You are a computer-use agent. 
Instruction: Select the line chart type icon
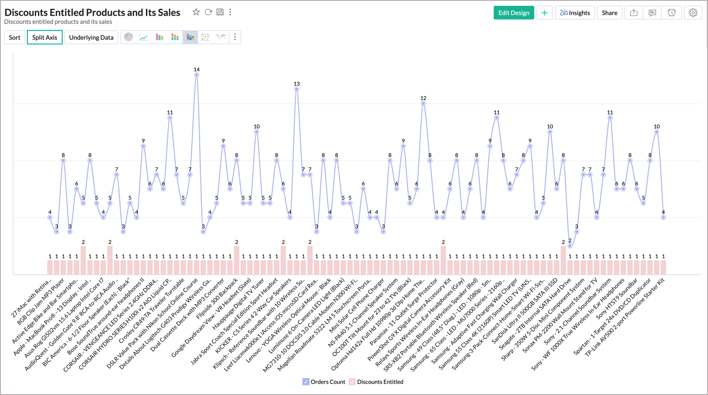pos(144,37)
